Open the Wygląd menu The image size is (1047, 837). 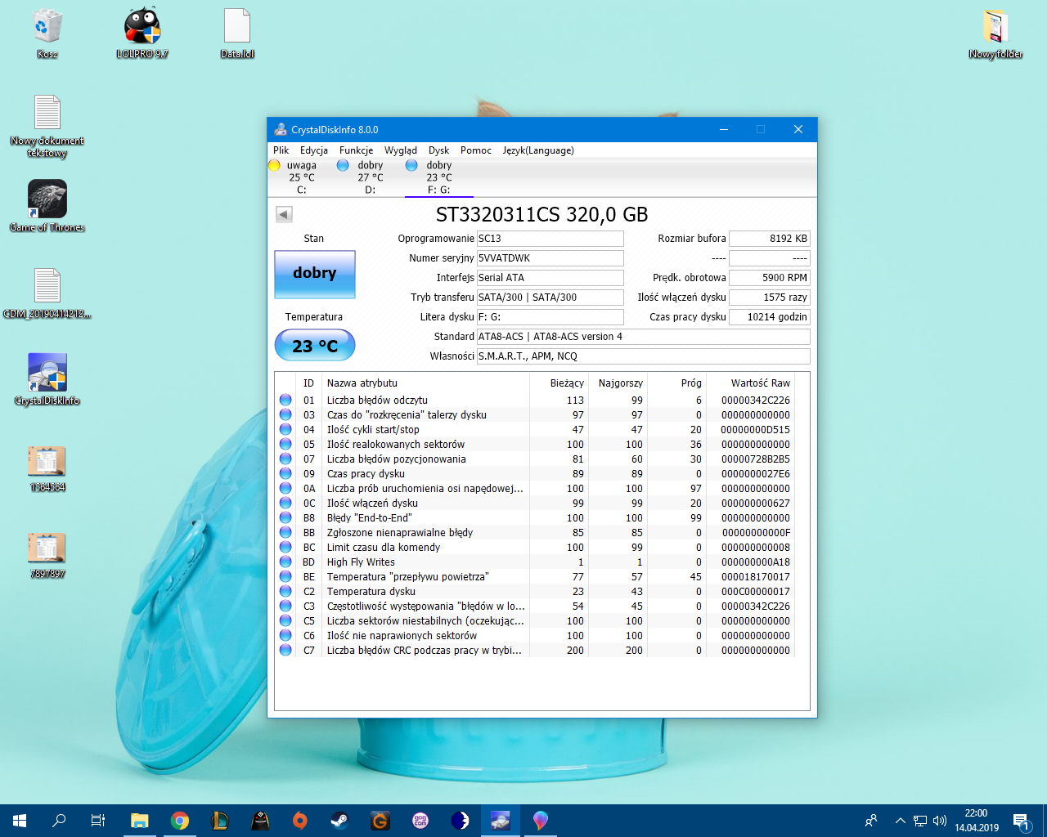pyautogui.click(x=401, y=150)
